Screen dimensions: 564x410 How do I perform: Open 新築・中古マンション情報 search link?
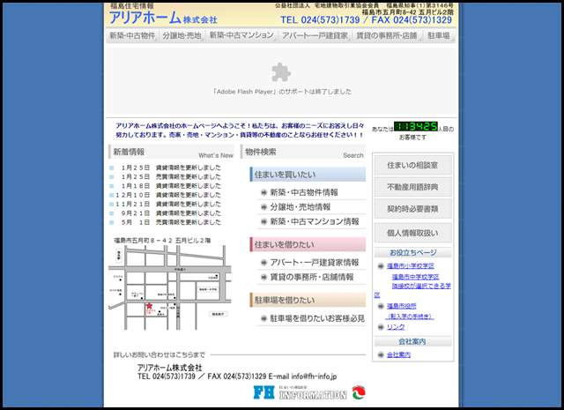pyautogui.click(x=315, y=221)
